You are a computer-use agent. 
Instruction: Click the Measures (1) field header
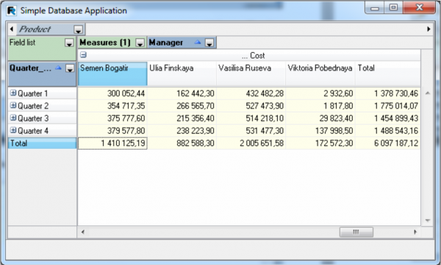pos(112,43)
